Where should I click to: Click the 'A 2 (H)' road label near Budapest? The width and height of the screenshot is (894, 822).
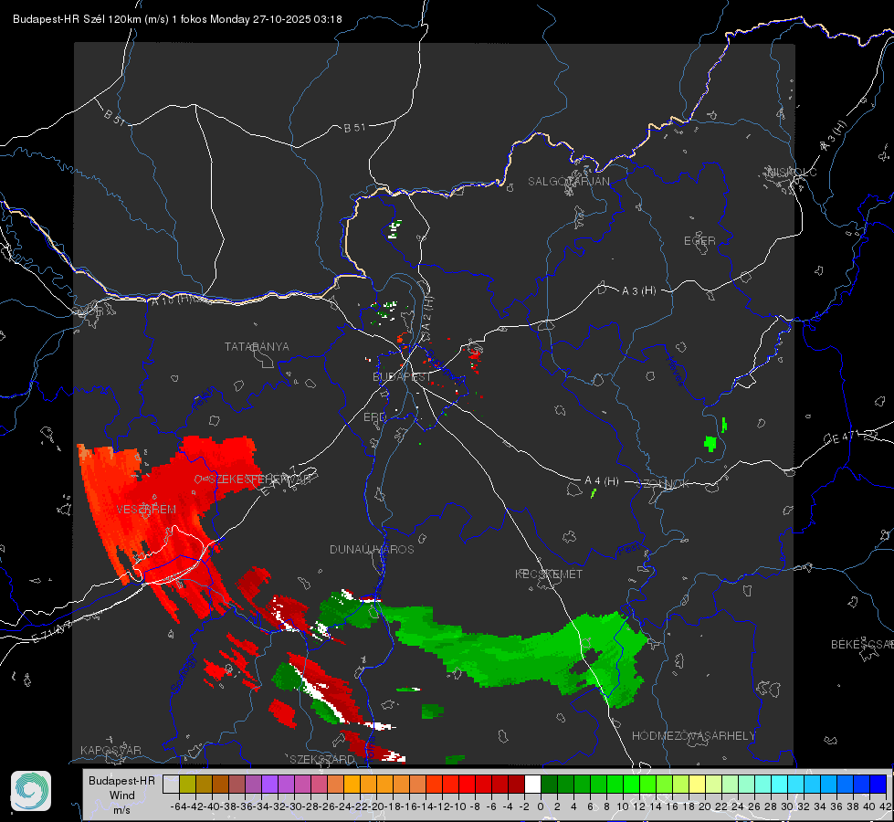[426, 317]
